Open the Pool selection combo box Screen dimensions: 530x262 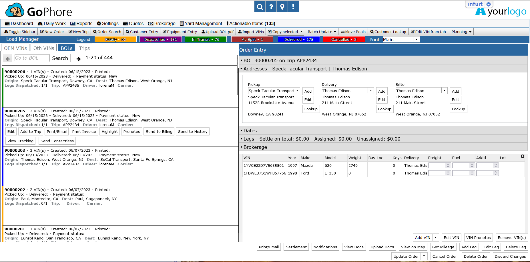coord(401,40)
